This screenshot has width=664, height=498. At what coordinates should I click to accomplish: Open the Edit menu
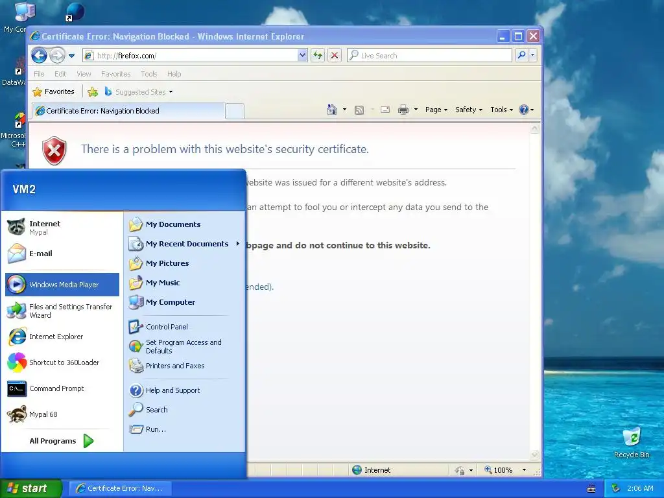click(x=60, y=74)
